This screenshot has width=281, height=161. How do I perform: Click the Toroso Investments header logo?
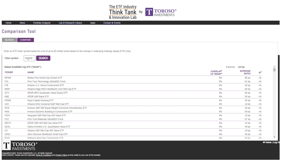pos(161,12)
